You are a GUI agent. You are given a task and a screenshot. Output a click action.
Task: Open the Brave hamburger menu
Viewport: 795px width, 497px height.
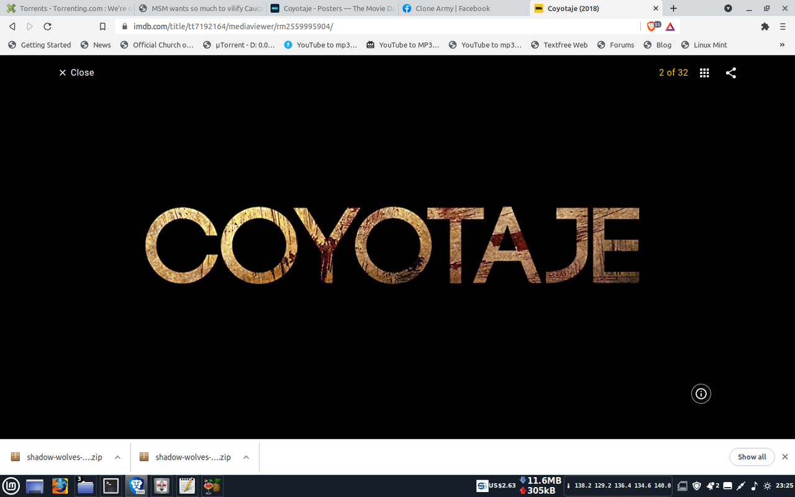coord(783,27)
